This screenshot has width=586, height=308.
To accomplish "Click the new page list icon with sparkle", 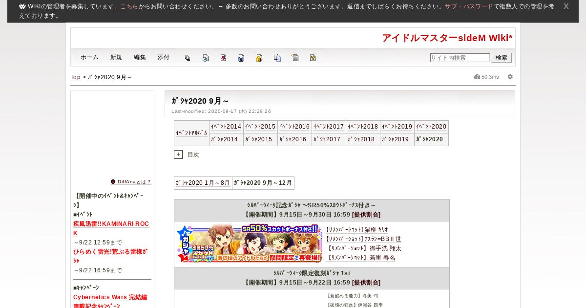I will pyautogui.click(x=295, y=58).
